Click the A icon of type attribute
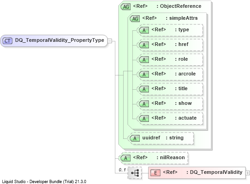 click(x=144, y=30)
